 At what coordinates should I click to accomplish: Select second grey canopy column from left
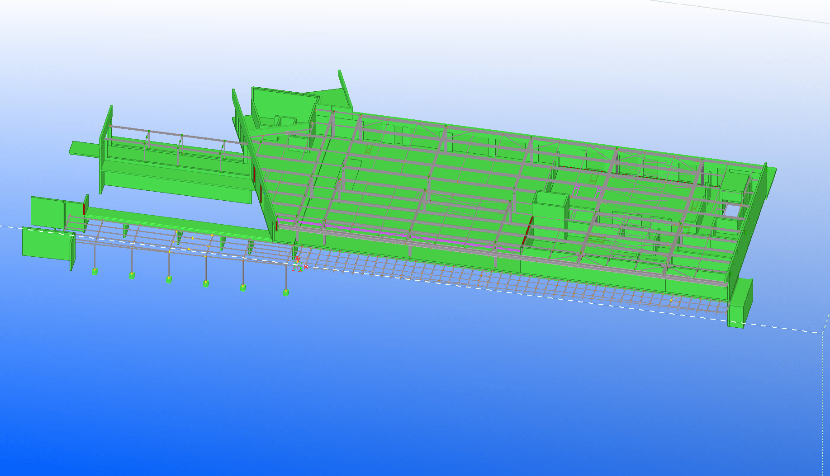pyautogui.click(x=132, y=258)
